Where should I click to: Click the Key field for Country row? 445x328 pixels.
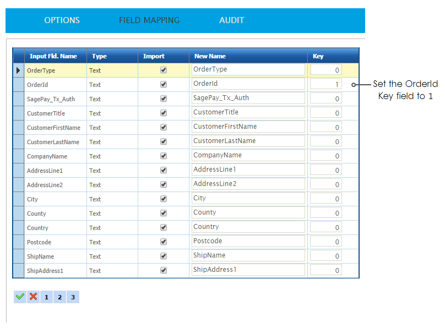click(325, 228)
